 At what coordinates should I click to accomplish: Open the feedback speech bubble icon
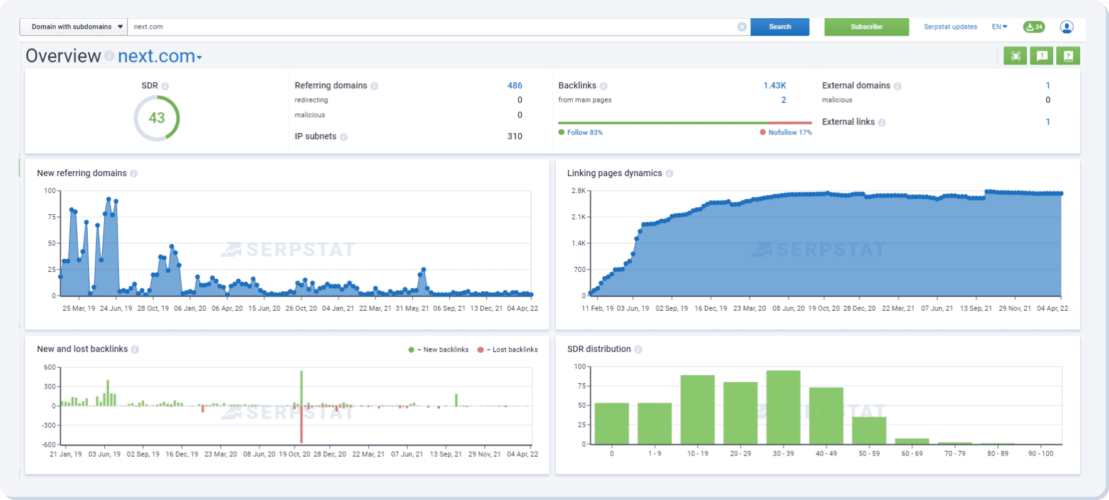coord(1041,56)
